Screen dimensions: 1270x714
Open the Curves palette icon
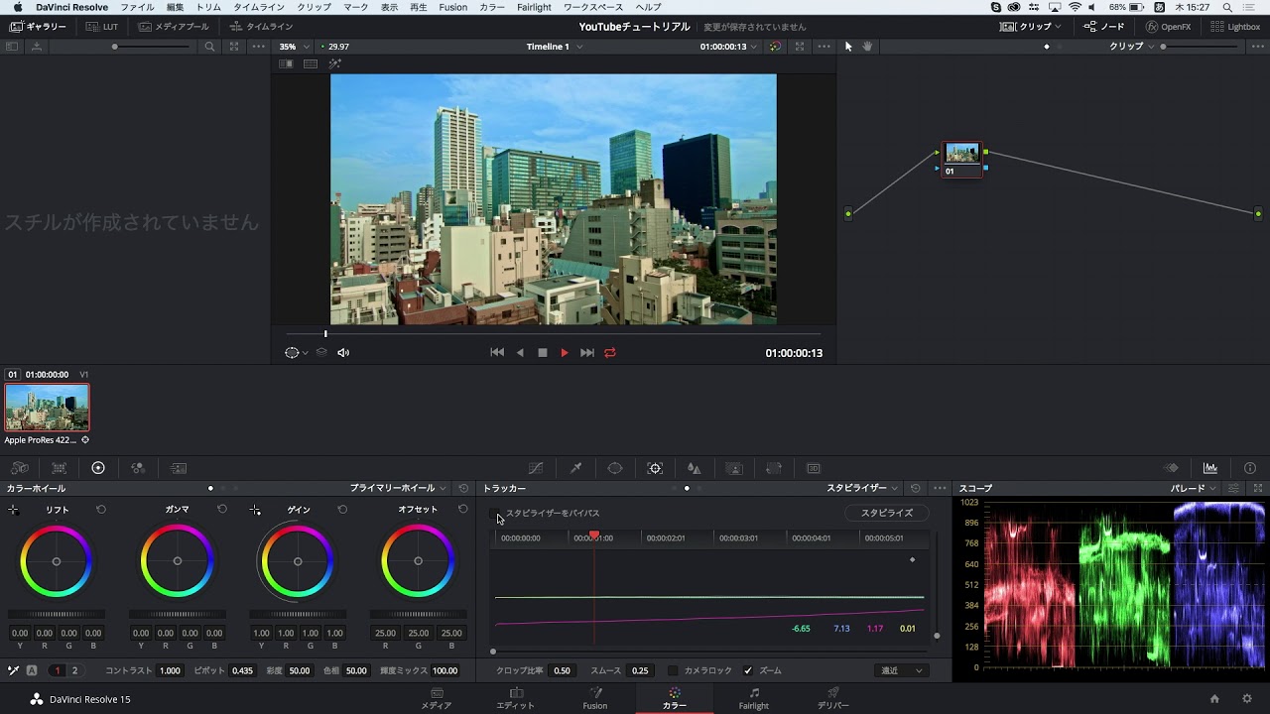[536, 468]
